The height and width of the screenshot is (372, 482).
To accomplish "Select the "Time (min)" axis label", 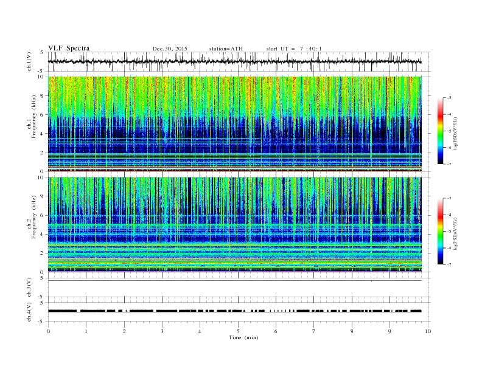I will [243, 337].
